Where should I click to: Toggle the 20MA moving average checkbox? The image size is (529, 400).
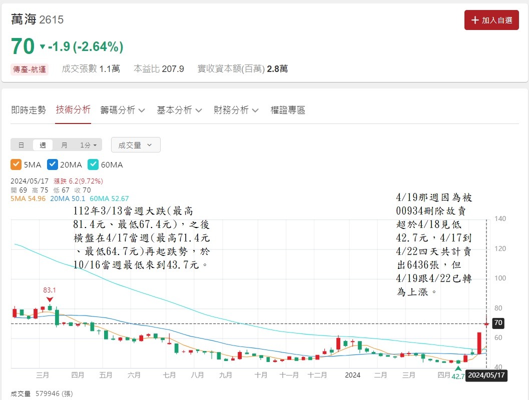53,164
